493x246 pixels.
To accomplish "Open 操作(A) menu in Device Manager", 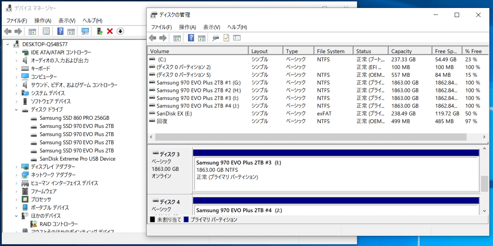I will point(43,21).
